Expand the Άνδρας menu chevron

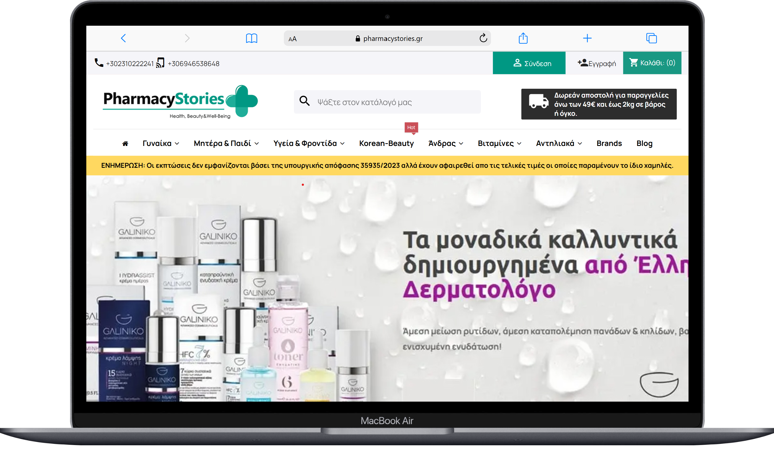click(x=461, y=144)
